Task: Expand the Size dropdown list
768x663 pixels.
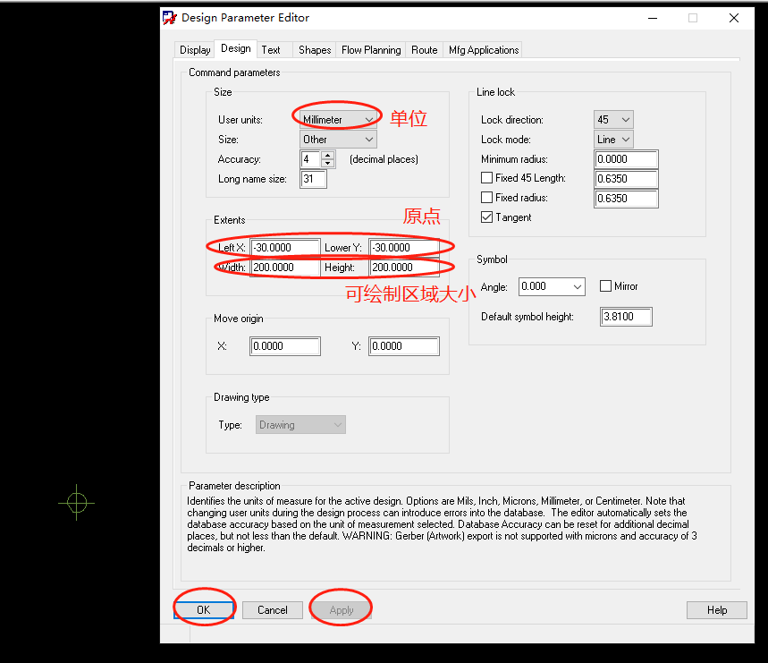Action: click(368, 140)
